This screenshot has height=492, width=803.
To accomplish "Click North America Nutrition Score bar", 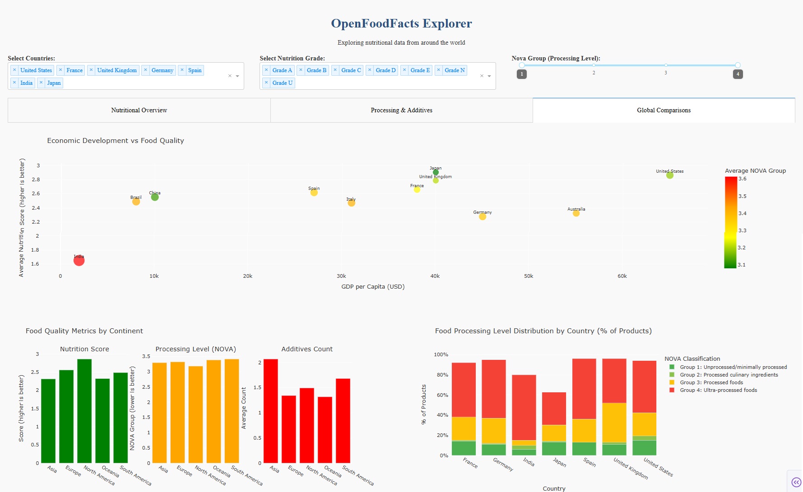I will point(84,411).
